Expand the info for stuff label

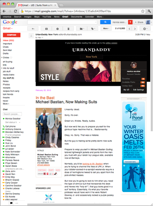[x=2, y=68]
